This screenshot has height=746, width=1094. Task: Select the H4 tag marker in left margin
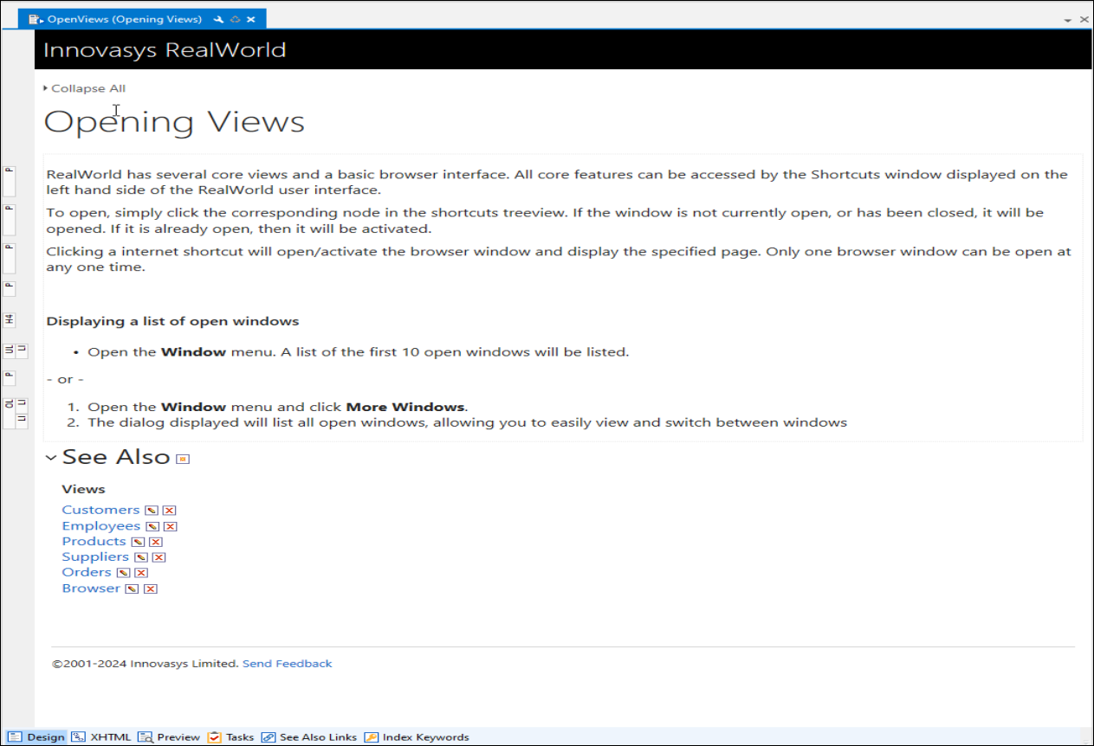[x=10, y=320]
